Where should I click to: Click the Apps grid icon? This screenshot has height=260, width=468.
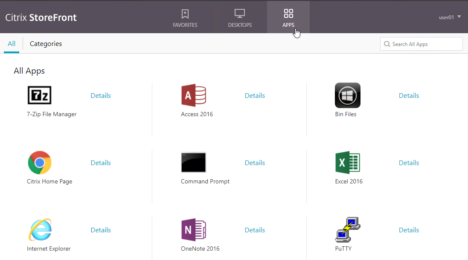(288, 13)
